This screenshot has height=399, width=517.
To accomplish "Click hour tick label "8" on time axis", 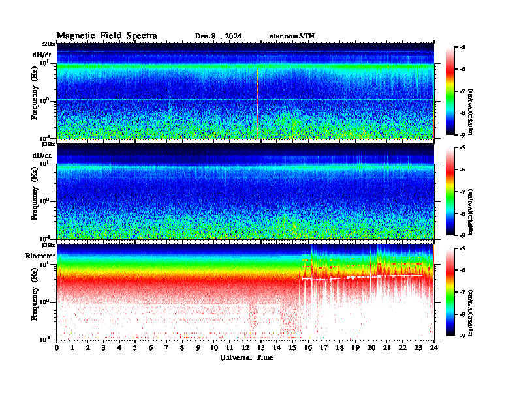I will click(182, 347).
